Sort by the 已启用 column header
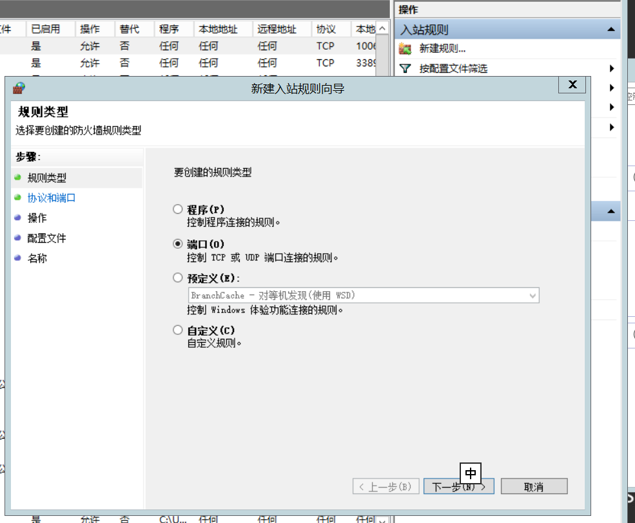The height and width of the screenshot is (523, 635). point(51,29)
